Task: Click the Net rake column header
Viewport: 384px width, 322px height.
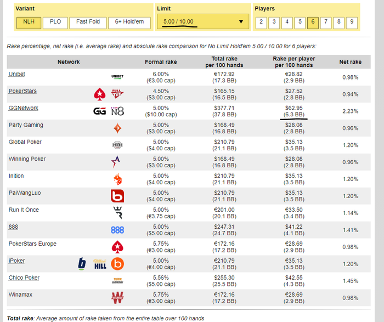Action: (350, 62)
